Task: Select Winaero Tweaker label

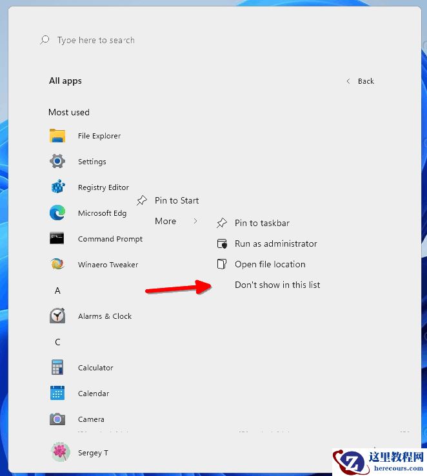Action: [x=108, y=265]
